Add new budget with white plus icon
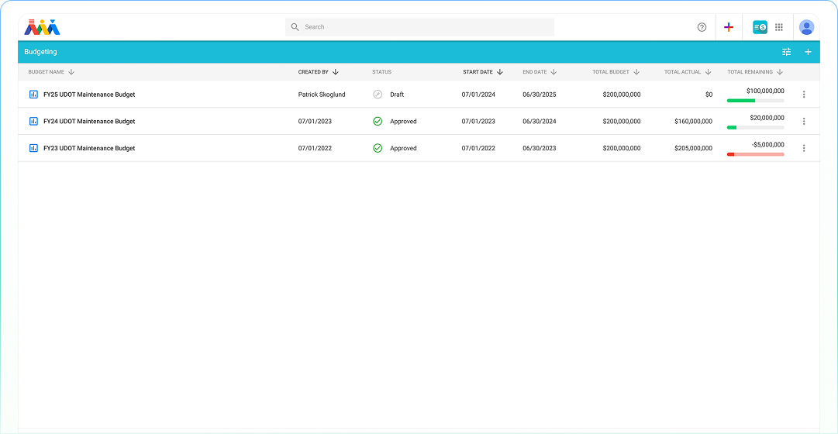838x434 pixels. 808,52
